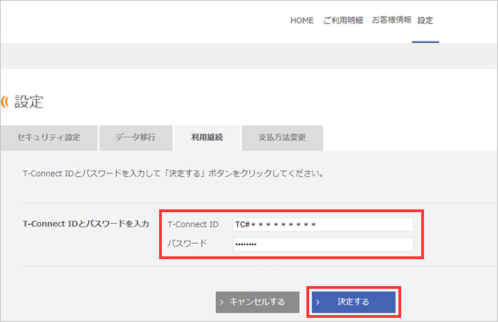Click the パスワード field label
This screenshot has width=498, height=322.
coord(187,244)
